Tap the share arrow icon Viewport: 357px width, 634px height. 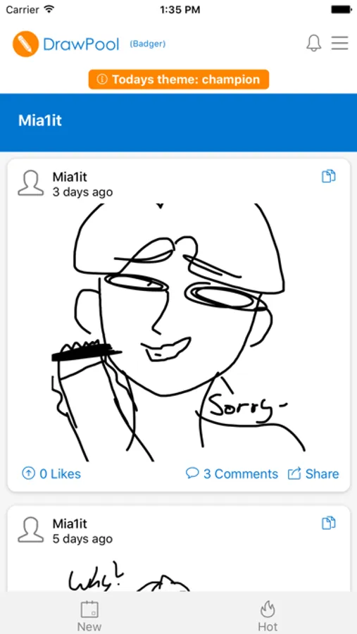(294, 473)
